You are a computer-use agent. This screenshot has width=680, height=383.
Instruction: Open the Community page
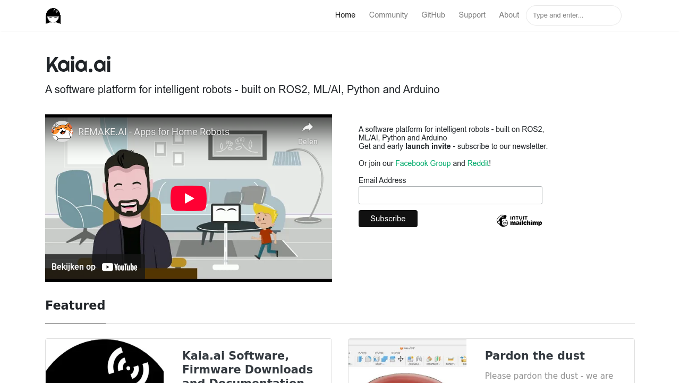click(x=388, y=15)
